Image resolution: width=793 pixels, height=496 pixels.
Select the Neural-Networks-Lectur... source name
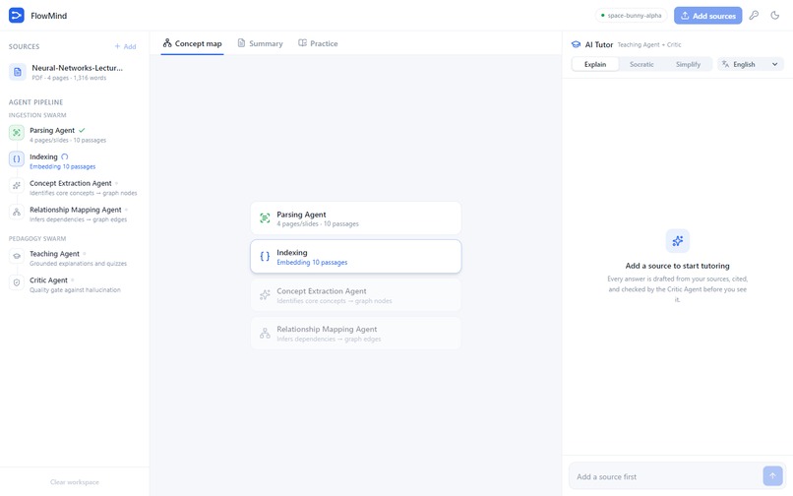77,68
